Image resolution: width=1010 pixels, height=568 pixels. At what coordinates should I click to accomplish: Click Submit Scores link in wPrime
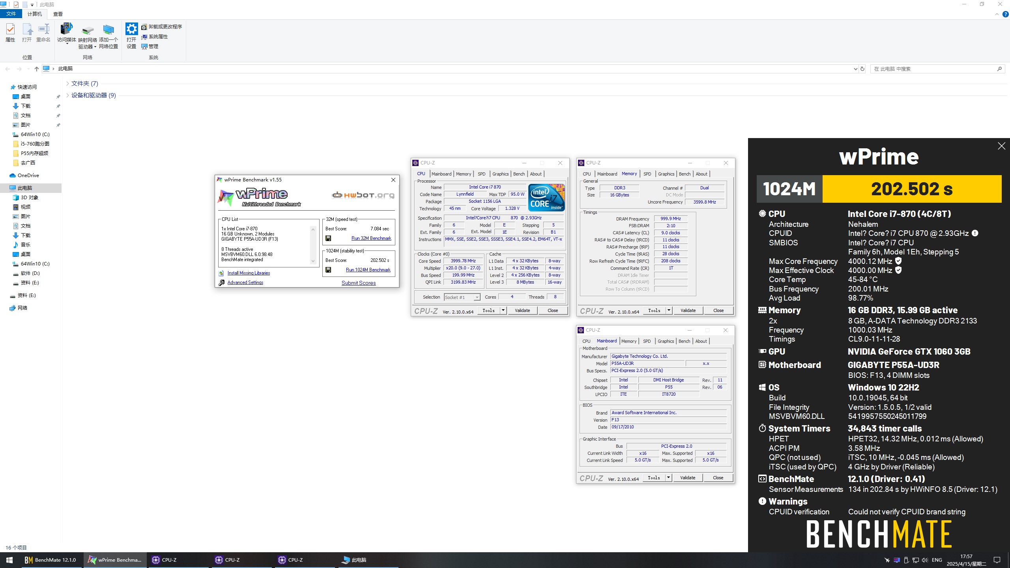359,283
